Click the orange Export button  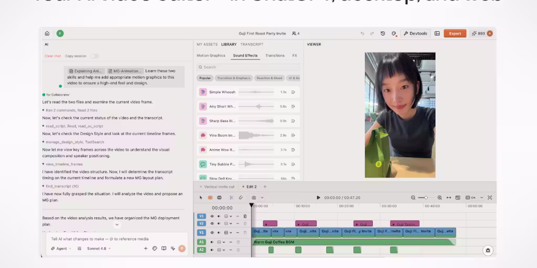(455, 33)
